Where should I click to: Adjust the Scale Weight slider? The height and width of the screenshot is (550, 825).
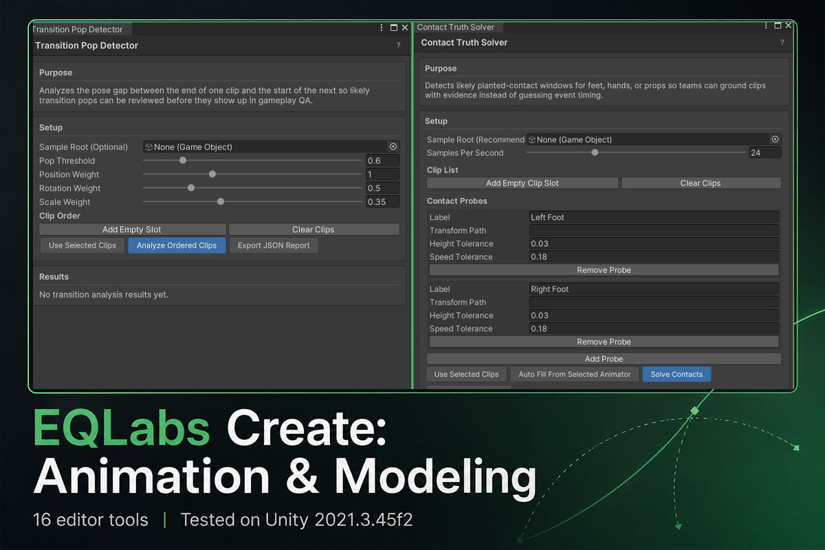click(252, 201)
